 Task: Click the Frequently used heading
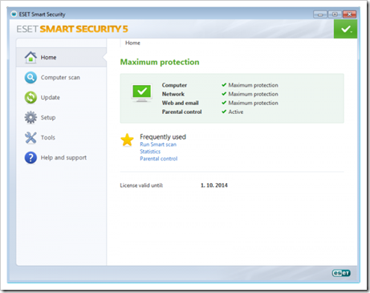(x=163, y=136)
